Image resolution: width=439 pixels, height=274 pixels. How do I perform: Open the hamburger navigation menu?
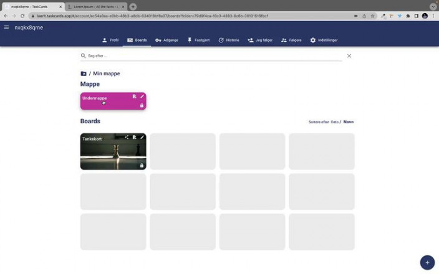click(x=6, y=27)
